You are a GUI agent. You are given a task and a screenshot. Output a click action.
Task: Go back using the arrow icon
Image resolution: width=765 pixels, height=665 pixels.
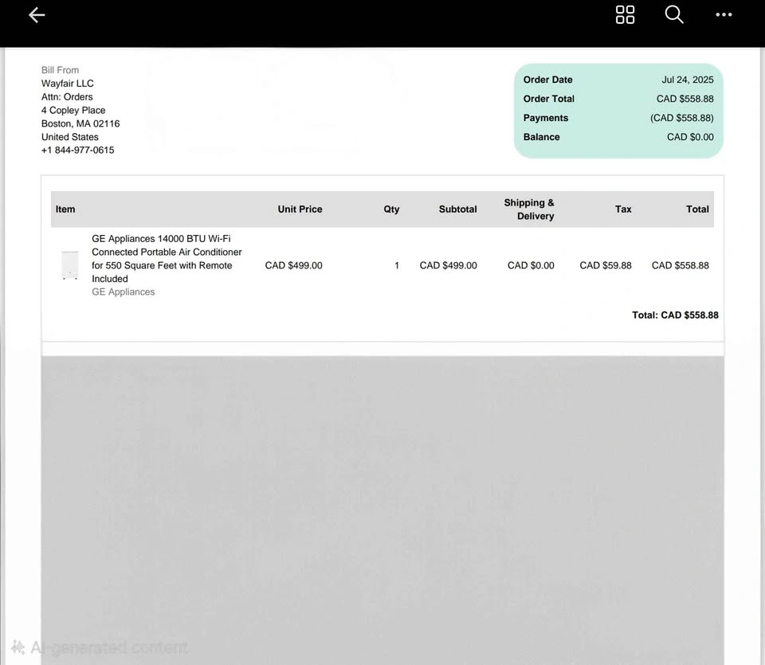[37, 15]
